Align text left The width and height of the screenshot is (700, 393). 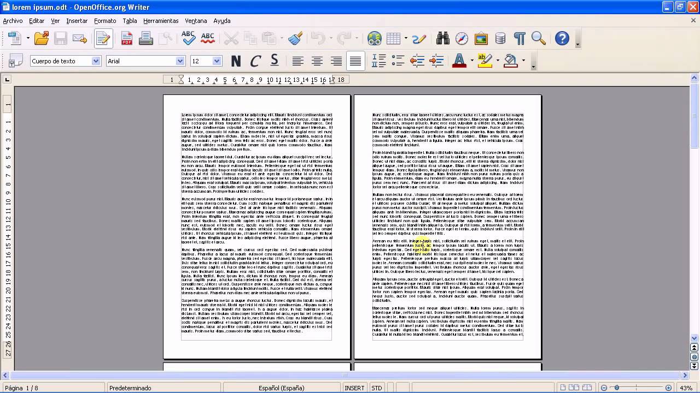(297, 61)
